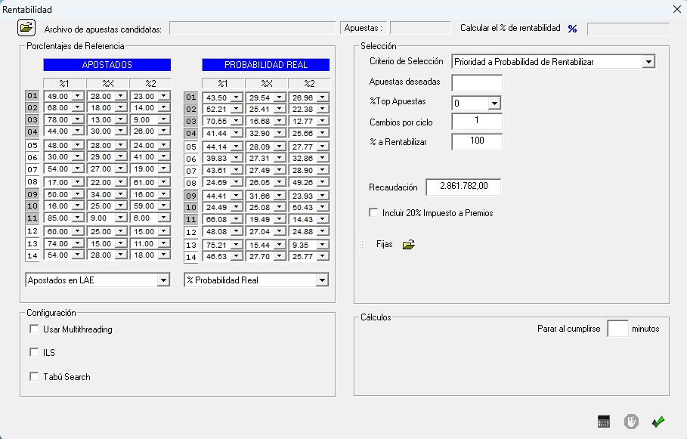Click the Archivo de apuestas candidatas field

252,28
